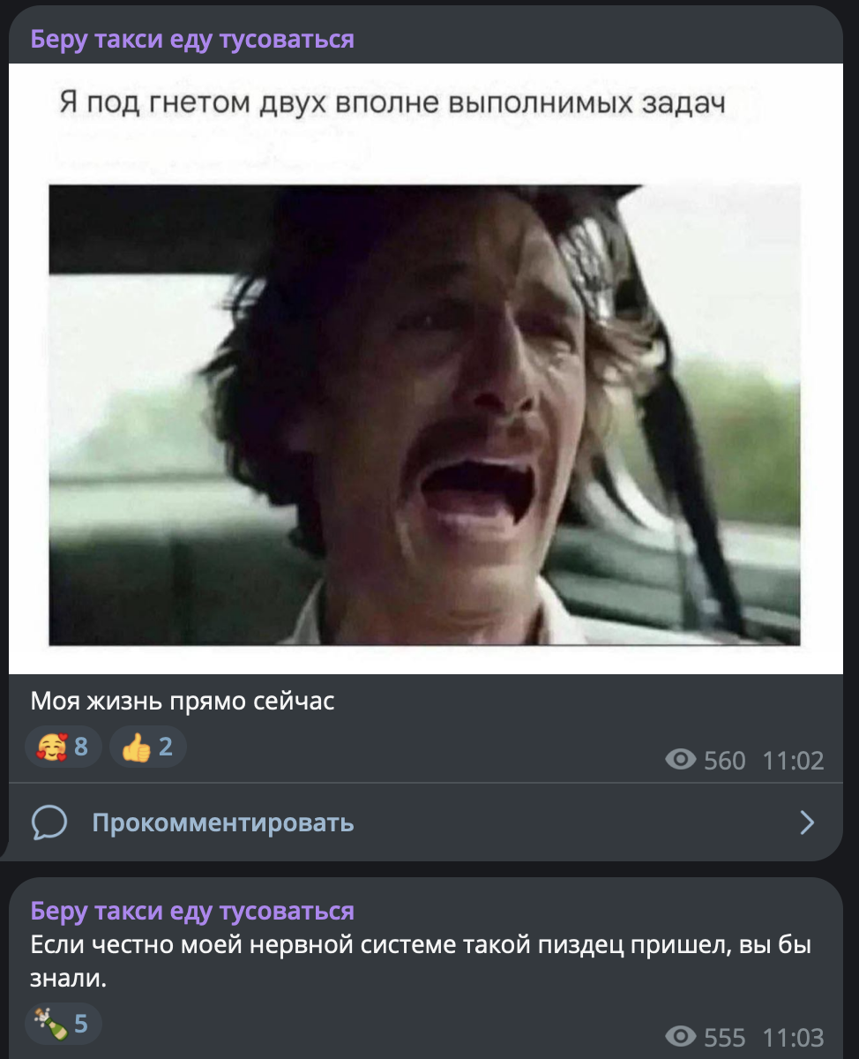Open channel name atop the second post

pos(192,911)
